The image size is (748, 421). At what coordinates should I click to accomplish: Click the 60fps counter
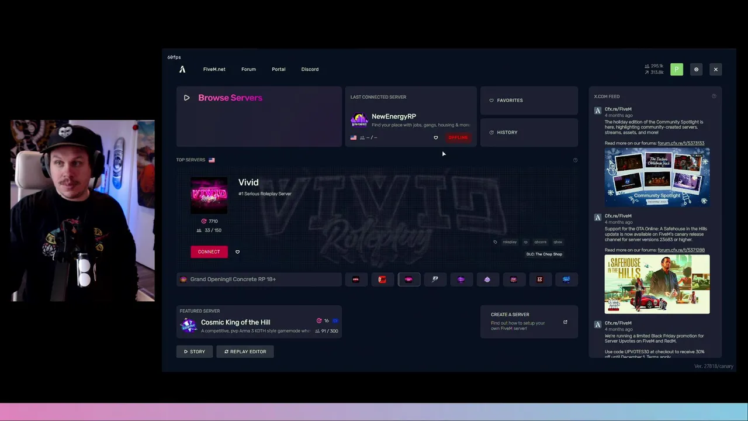click(174, 57)
